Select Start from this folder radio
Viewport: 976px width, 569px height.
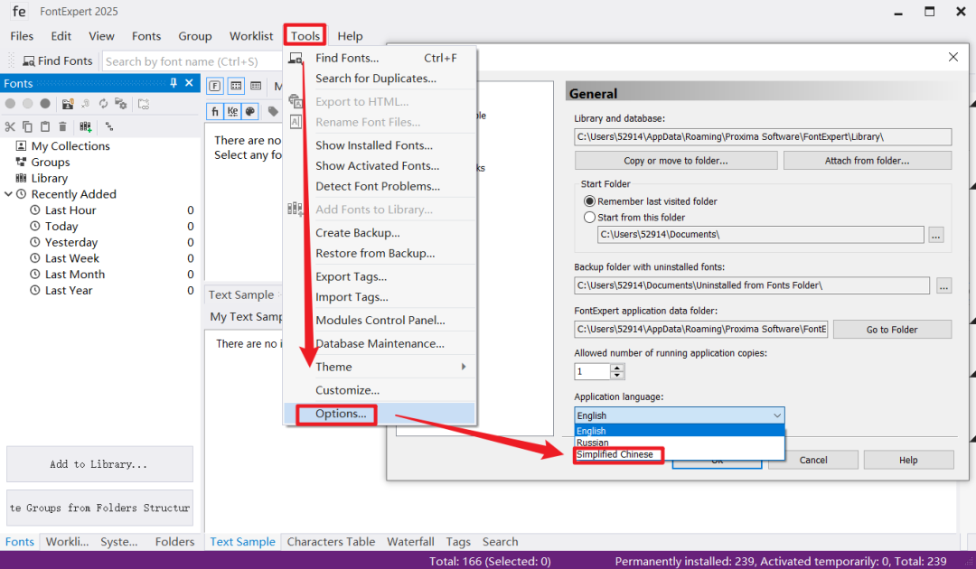(589, 218)
